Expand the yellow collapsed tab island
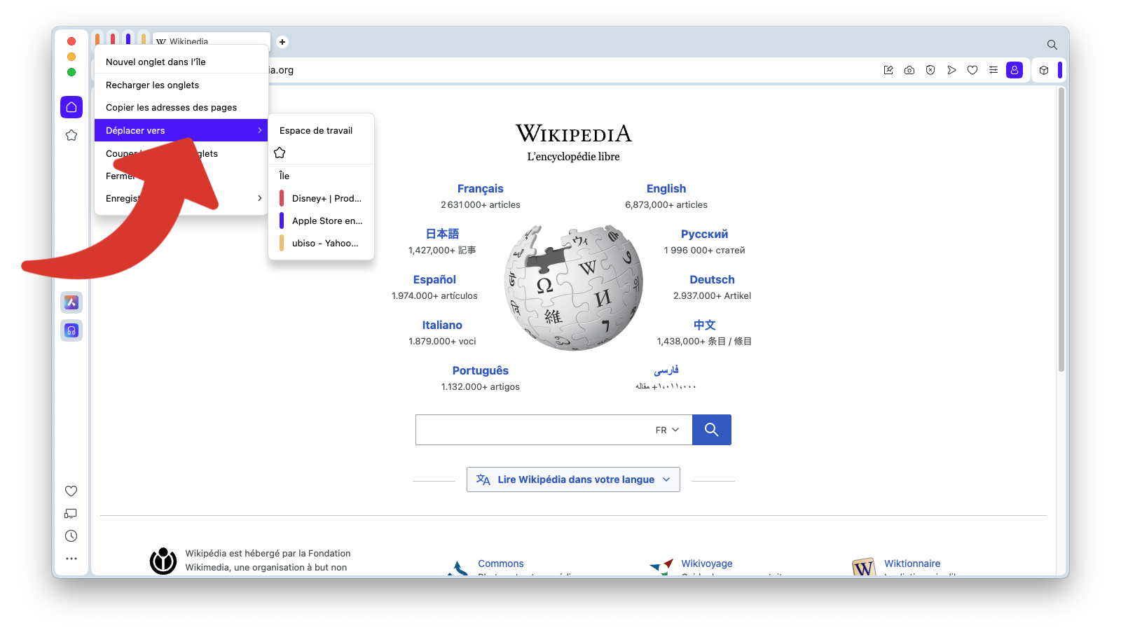The width and height of the screenshot is (1121, 630). (x=143, y=38)
